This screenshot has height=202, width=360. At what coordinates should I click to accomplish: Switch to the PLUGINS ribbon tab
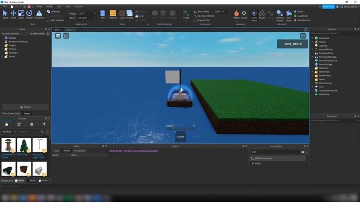[x=79, y=7]
